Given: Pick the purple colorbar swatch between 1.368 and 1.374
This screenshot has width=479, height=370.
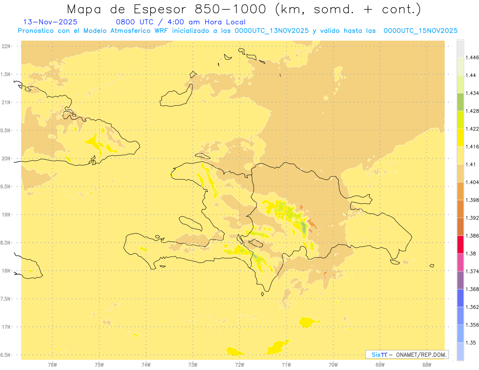Looking at the screenshot, I should (x=460, y=280).
